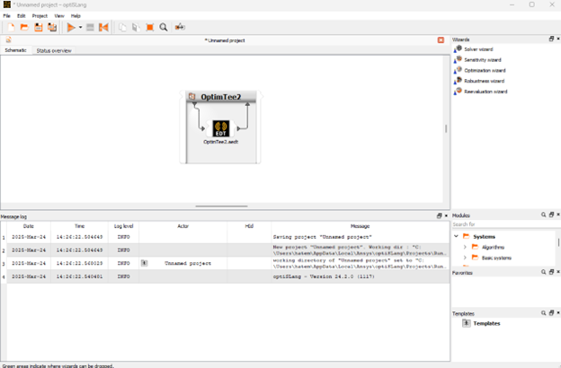Viewport: 561px width, 368px height.
Task: Click the magnifier Find toolbar icon
Action: click(164, 27)
